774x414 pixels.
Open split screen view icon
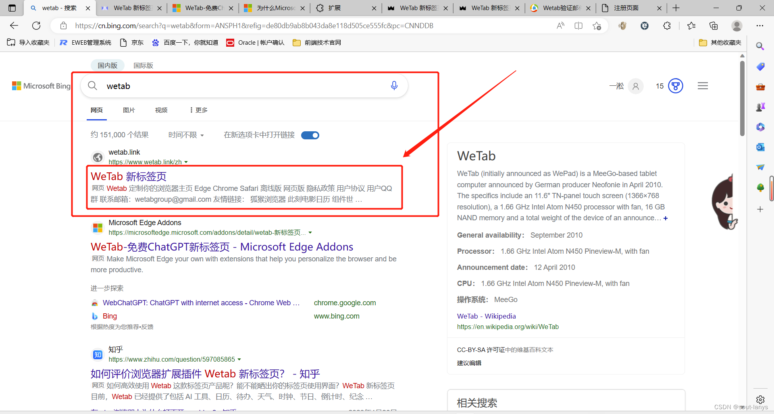pos(578,26)
